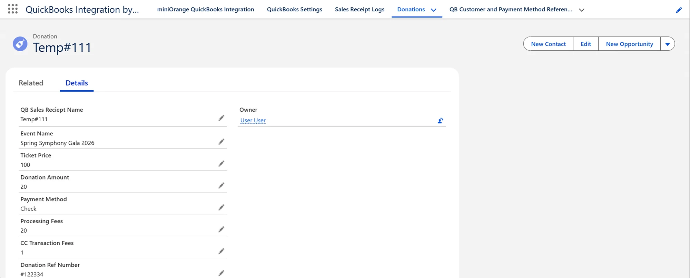690x278 pixels.
Task: Click pencil icon for Processing Fees field
Action: click(x=221, y=229)
